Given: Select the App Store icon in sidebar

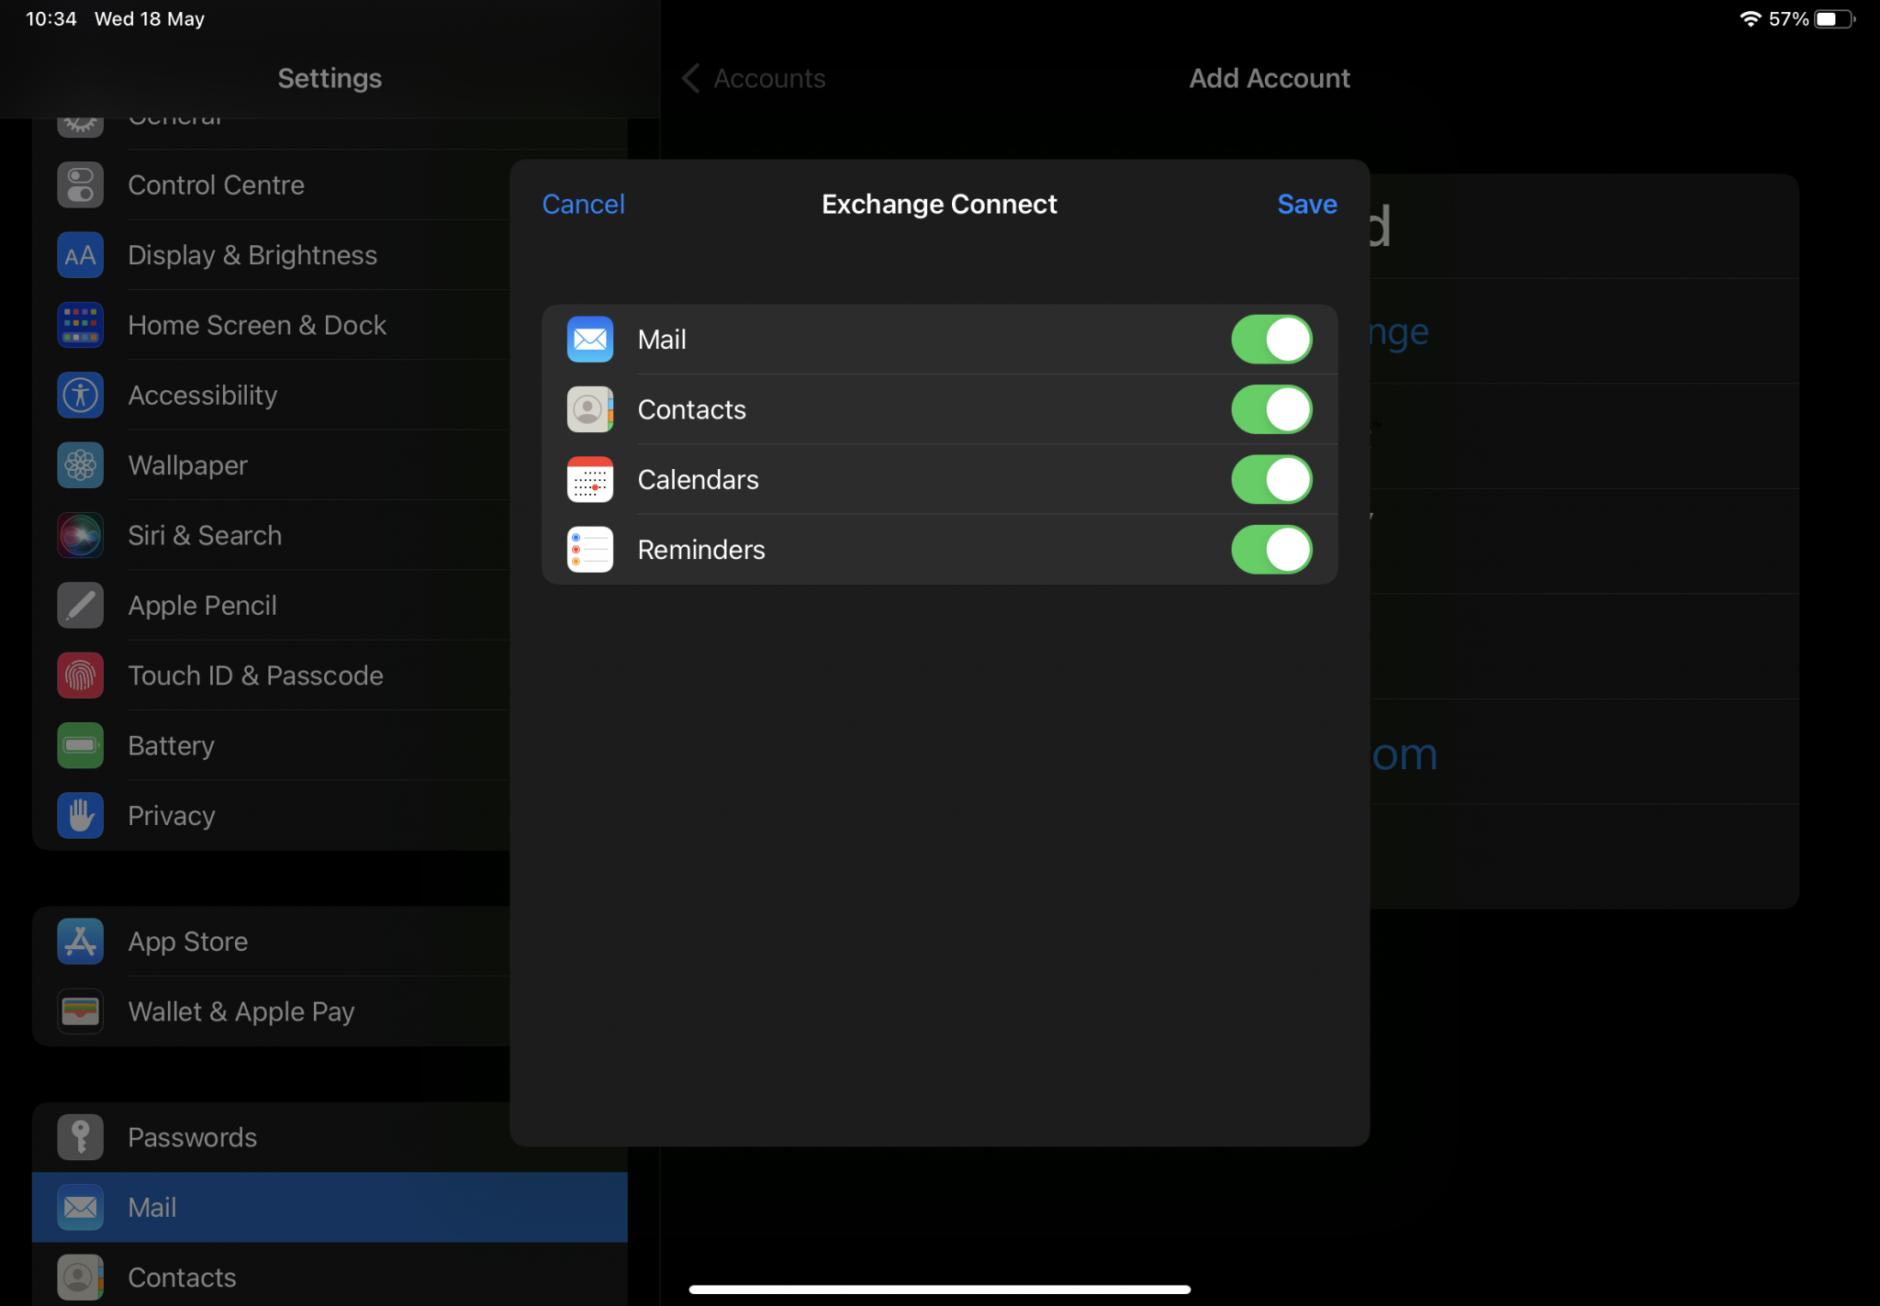Looking at the screenshot, I should [80, 941].
